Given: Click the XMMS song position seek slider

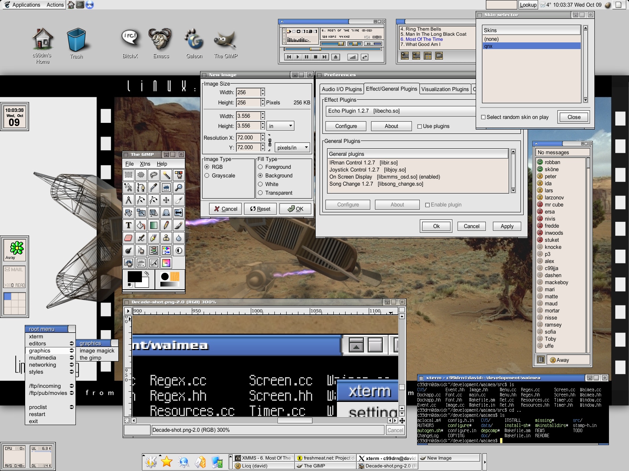Looking at the screenshot, I should [333, 49].
